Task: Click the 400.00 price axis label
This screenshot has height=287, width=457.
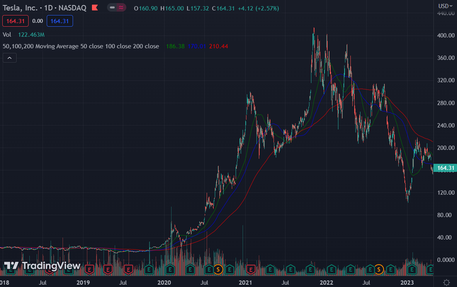Action: (446, 35)
